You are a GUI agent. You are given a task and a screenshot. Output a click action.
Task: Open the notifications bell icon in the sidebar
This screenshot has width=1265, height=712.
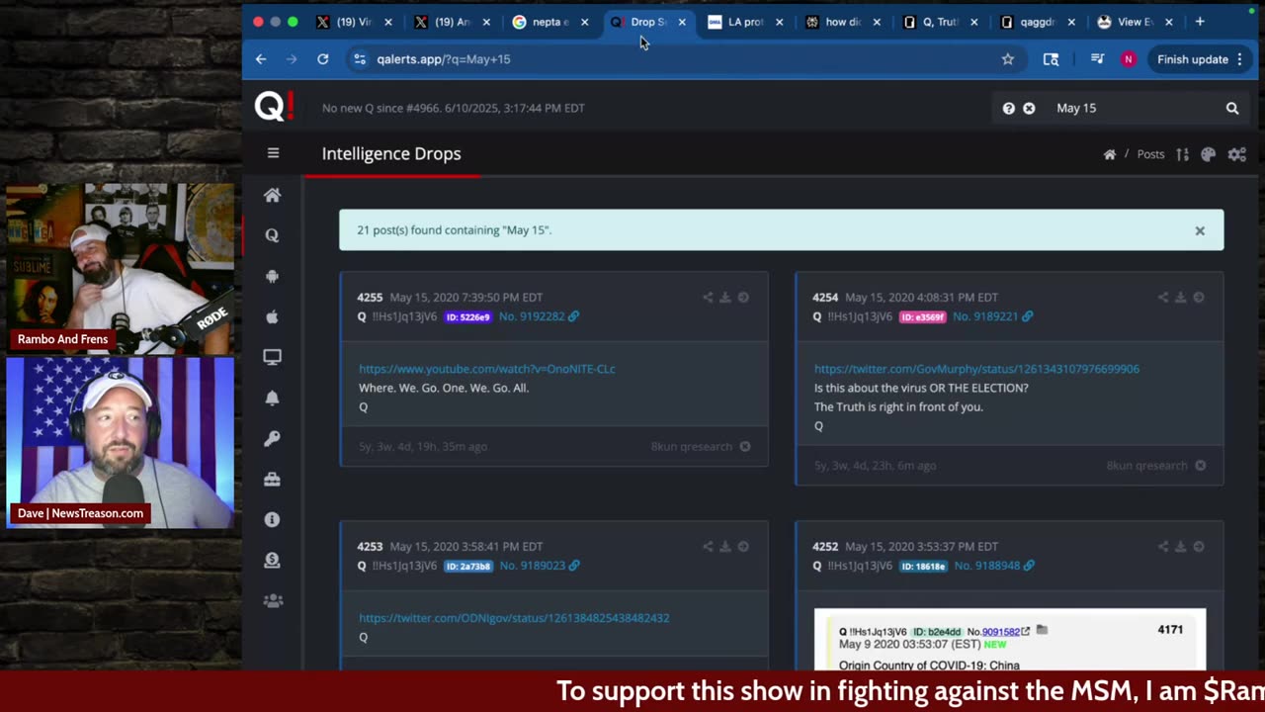[273, 398]
